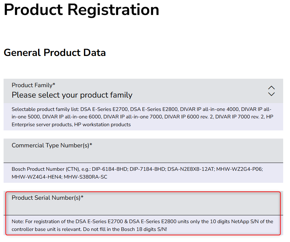The width and height of the screenshot is (290, 242).
Task: Select the 'Please select your product family' placeholder
Action: [x=72, y=95]
